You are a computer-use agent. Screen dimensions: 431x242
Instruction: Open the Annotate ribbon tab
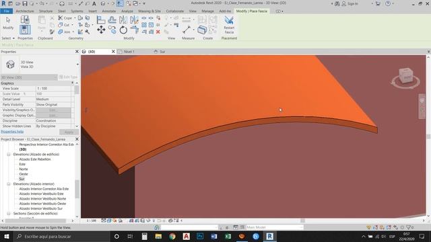[109, 11]
